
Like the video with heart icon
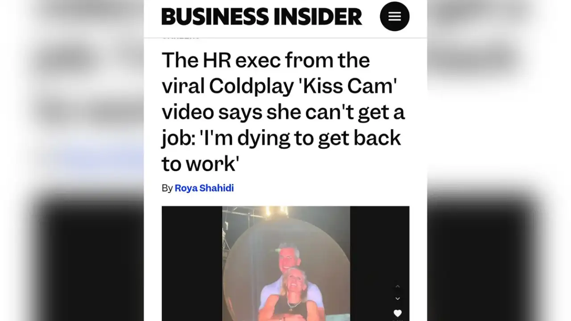(x=397, y=313)
